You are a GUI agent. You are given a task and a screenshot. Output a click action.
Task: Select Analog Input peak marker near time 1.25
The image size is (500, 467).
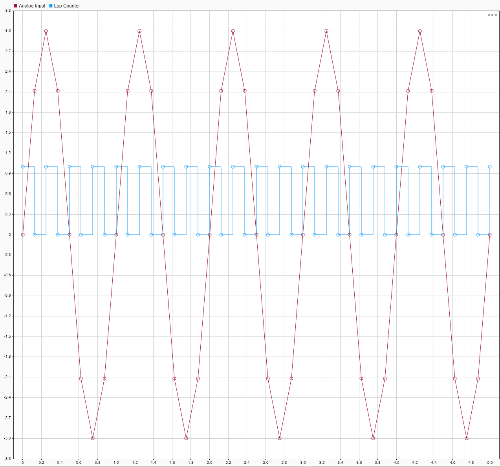[139, 31]
